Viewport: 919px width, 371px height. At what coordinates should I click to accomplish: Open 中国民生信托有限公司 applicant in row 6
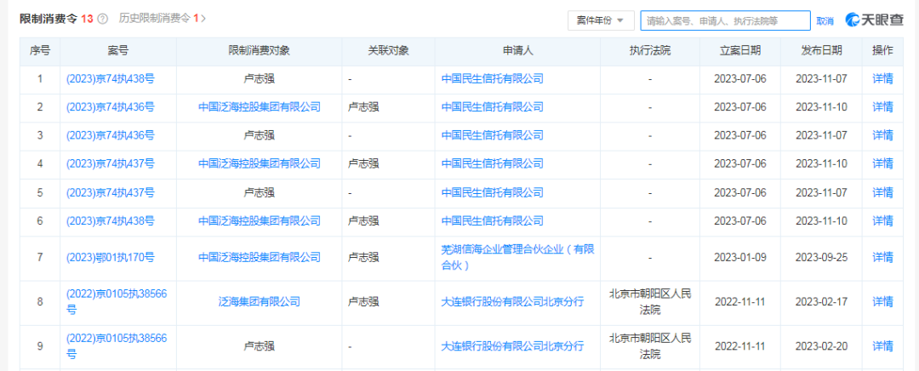tap(493, 221)
